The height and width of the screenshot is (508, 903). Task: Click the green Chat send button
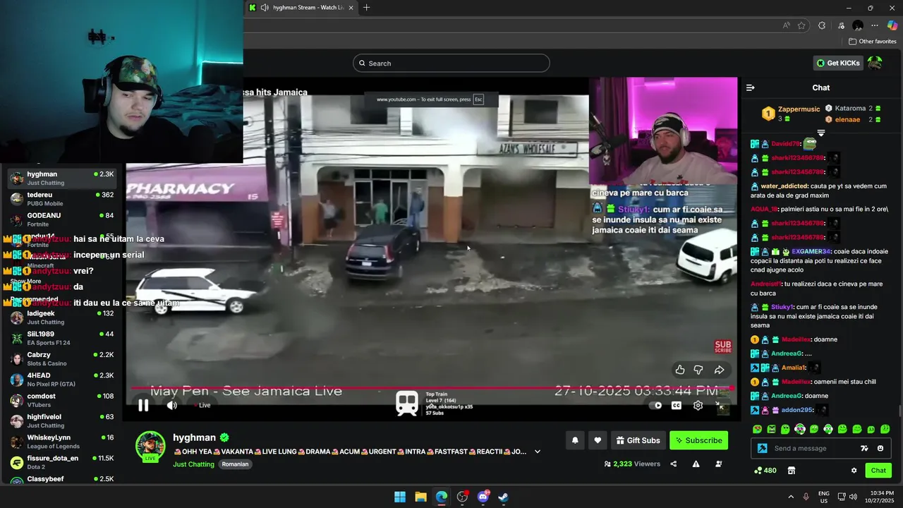[x=878, y=471]
